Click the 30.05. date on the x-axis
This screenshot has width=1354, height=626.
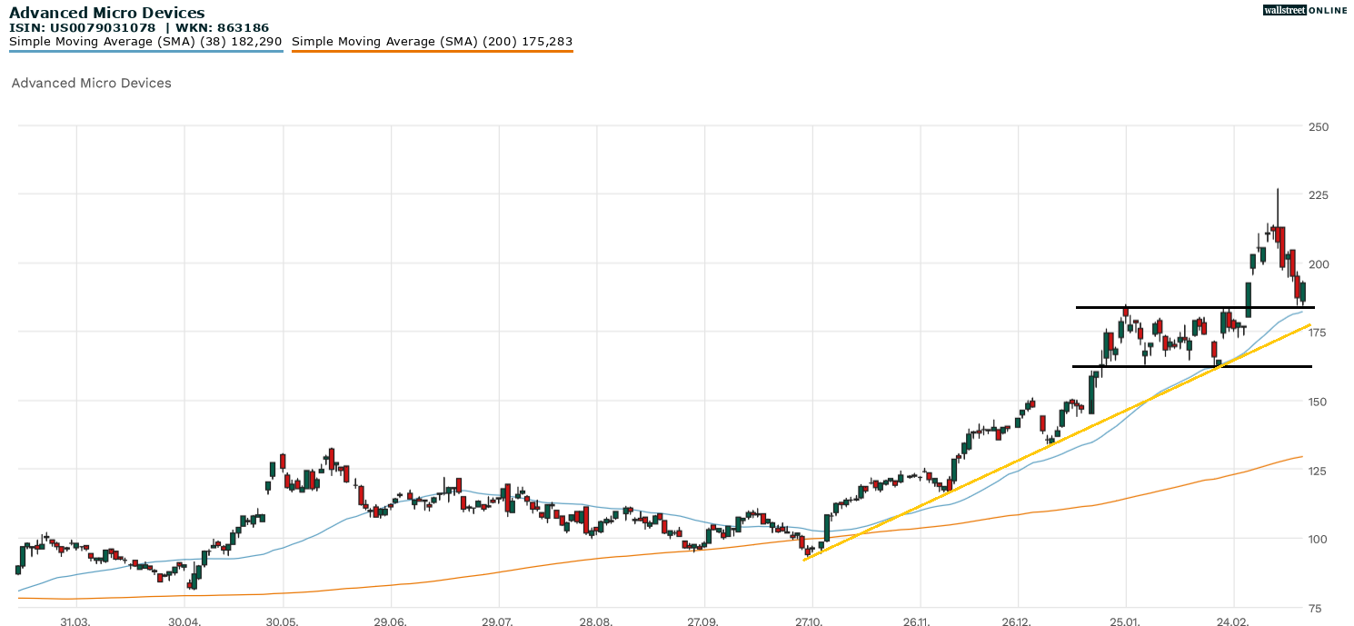[x=283, y=622]
